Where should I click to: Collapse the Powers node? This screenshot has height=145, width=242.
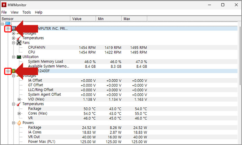13,123
